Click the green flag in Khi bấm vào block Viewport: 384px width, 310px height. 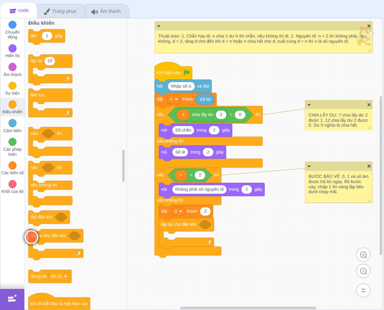pyautogui.click(x=187, y=73)
